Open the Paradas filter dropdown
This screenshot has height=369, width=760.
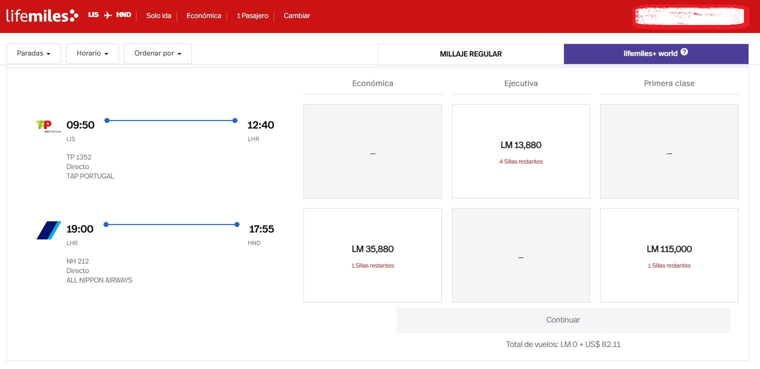pos(33,53)
